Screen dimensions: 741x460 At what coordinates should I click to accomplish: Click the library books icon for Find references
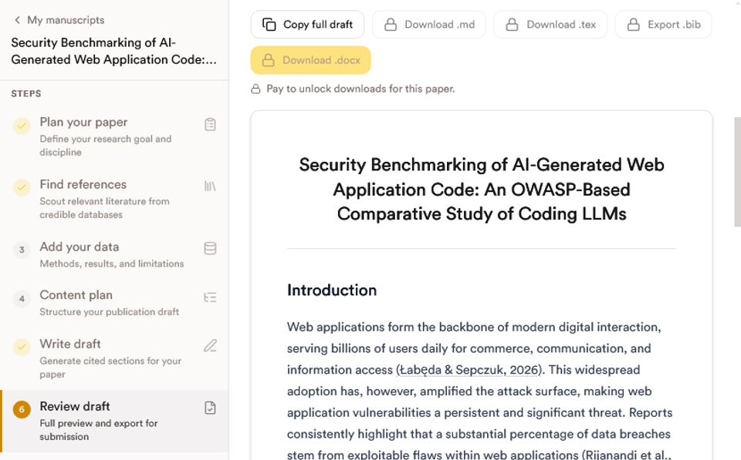(210, 186)
